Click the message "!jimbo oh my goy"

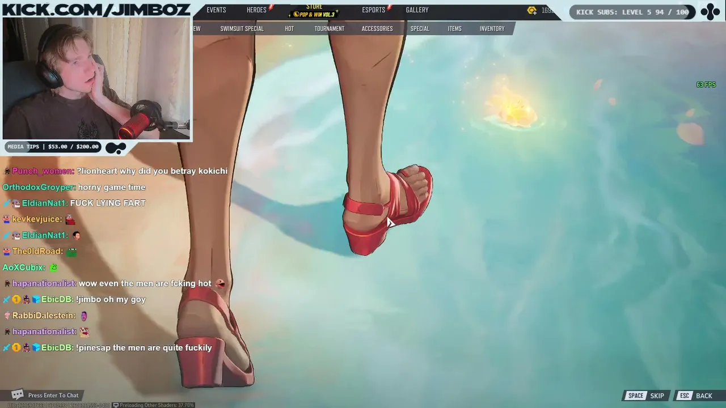pyautogui.click(x=111, y=299)
